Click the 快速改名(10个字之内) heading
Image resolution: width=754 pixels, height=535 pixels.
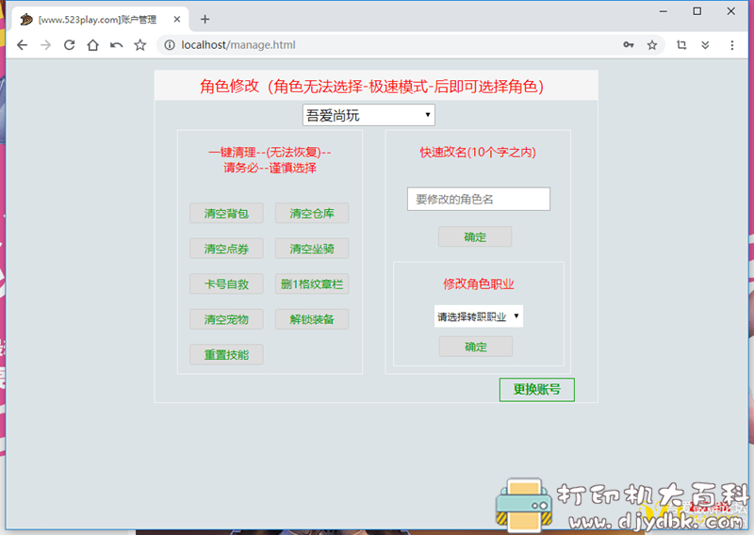pyautogui.click(x=478, y=153)
